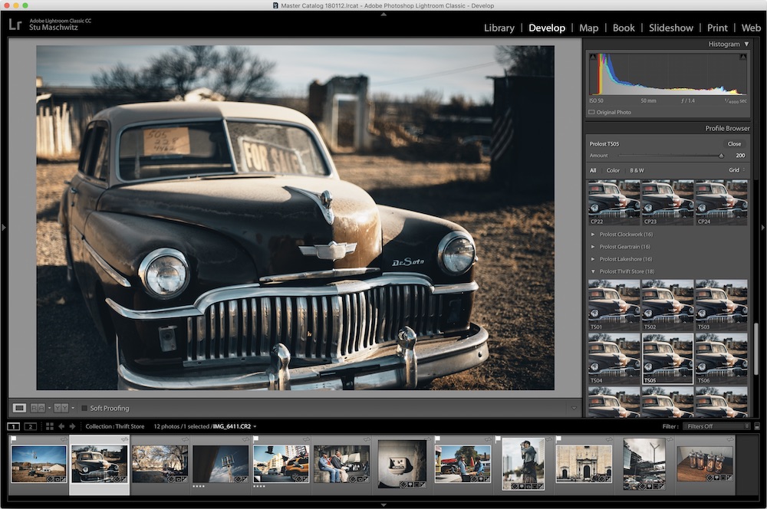The width and height of the screenshot is (767, 509).
Task: Show All profiles filter
Action: pos(593,171)
